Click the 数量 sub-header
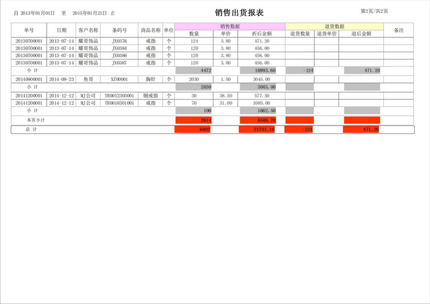Image resolution: width=430 pixels, height=304 pixels. (194, 34)
